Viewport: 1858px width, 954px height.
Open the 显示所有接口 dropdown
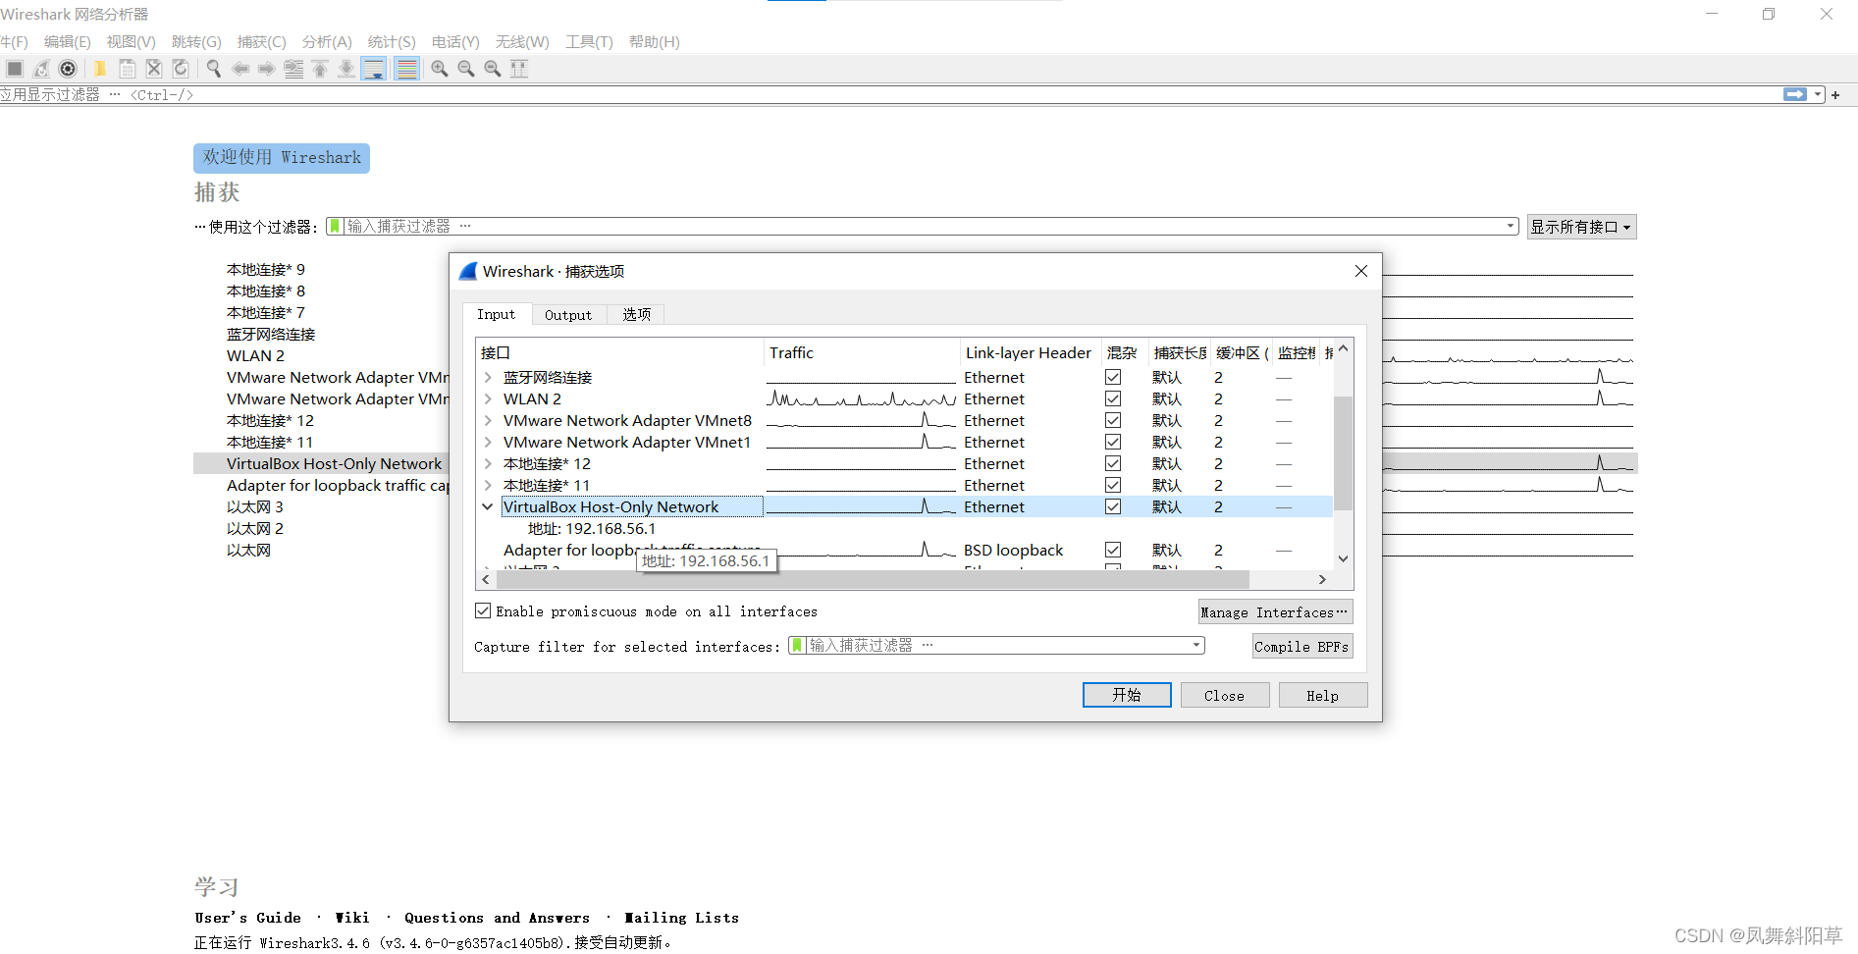coord(1581,227)
